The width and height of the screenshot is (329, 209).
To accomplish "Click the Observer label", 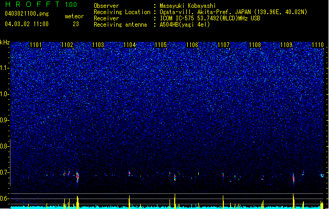I will 106,6.
